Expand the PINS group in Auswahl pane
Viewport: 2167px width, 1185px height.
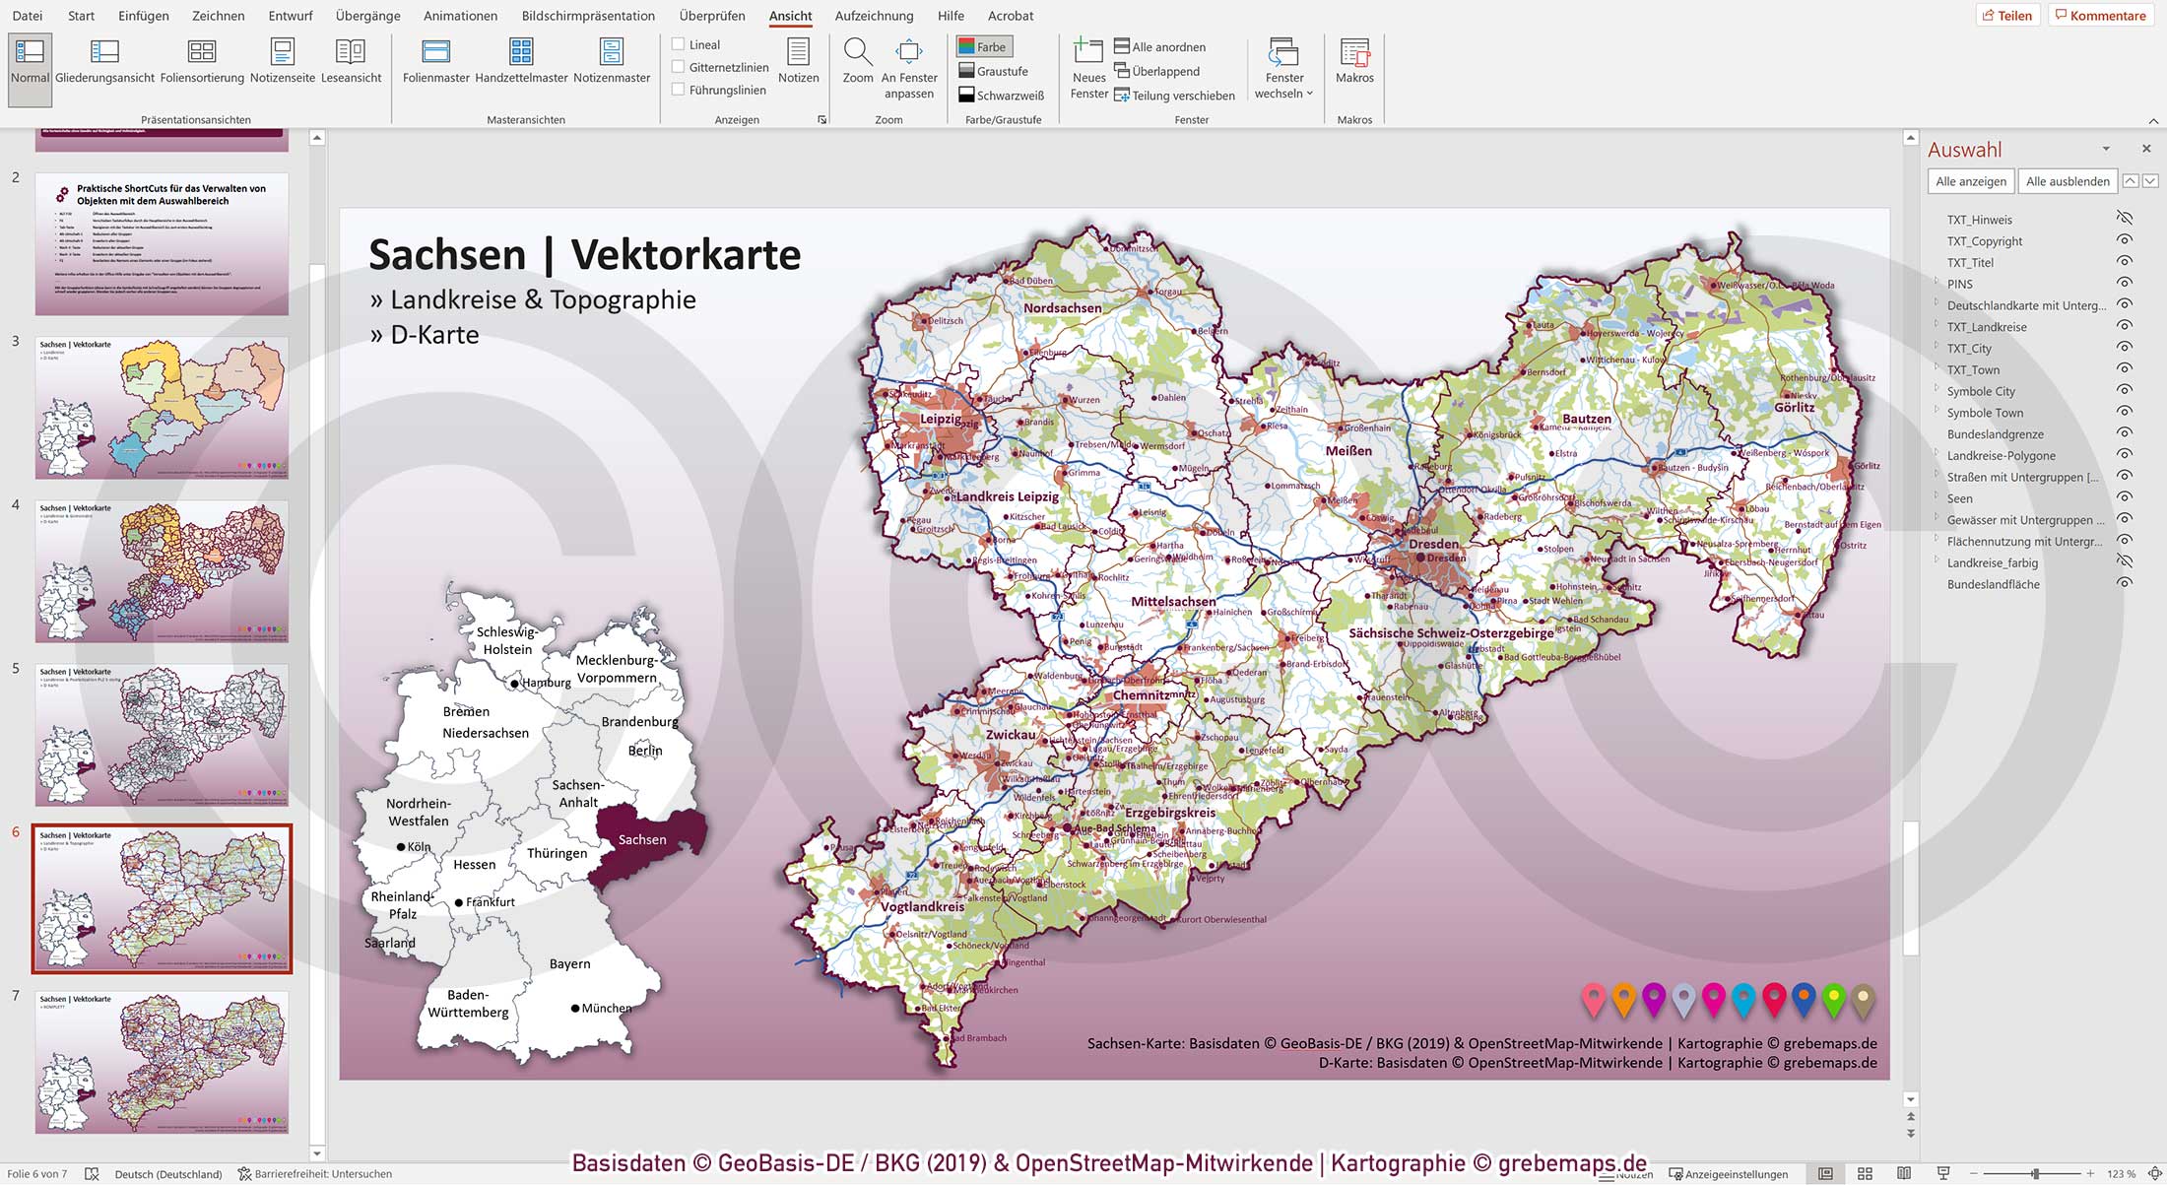click(1937, 284)
